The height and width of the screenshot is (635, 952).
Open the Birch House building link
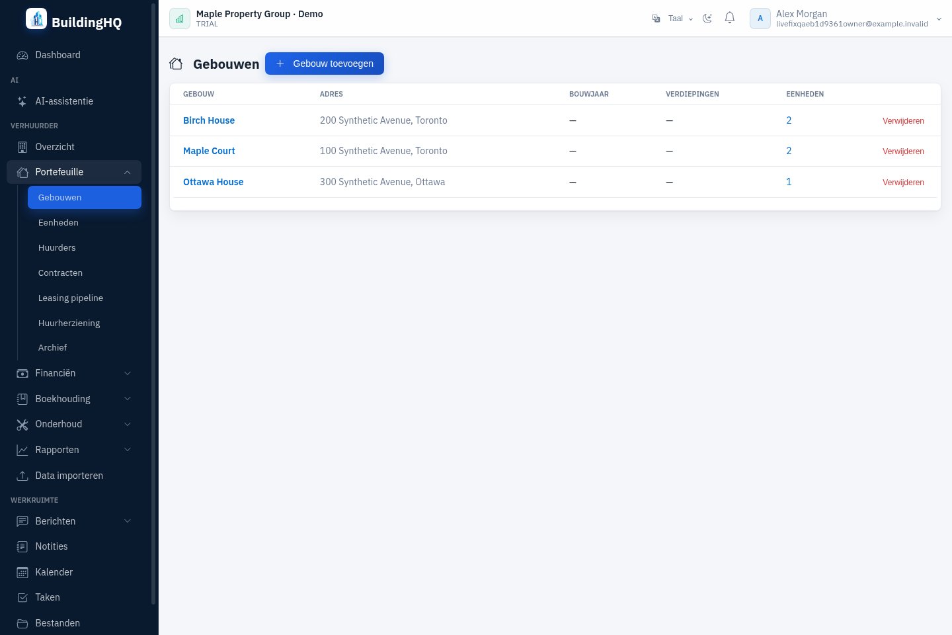coord(209,120)
